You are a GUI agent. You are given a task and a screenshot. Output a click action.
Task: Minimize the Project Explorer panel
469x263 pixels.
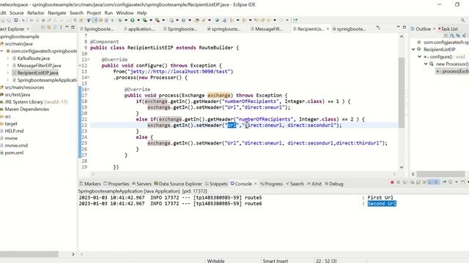tap(67, 27)
